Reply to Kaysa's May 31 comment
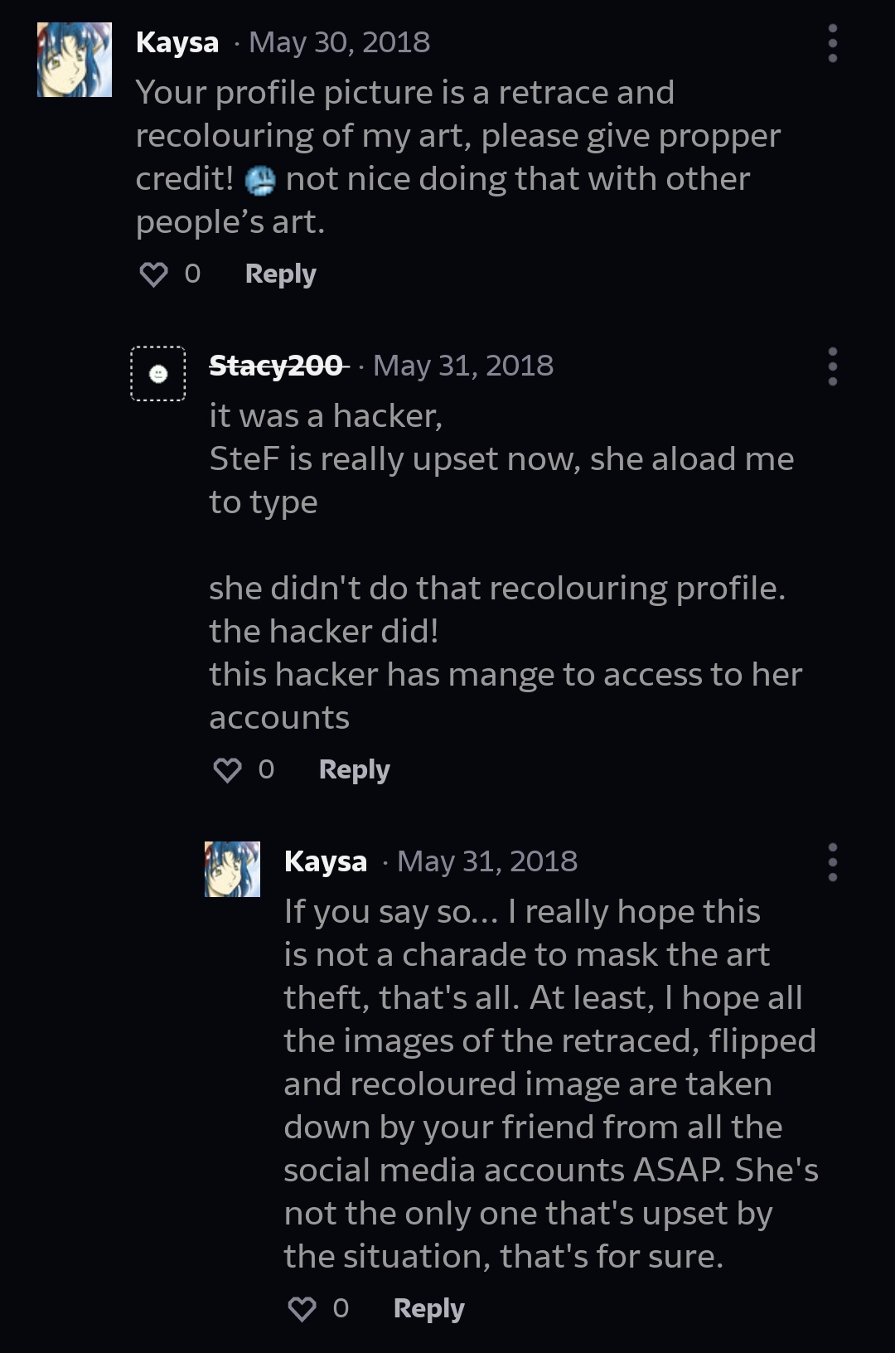 tap(428, 1308)
